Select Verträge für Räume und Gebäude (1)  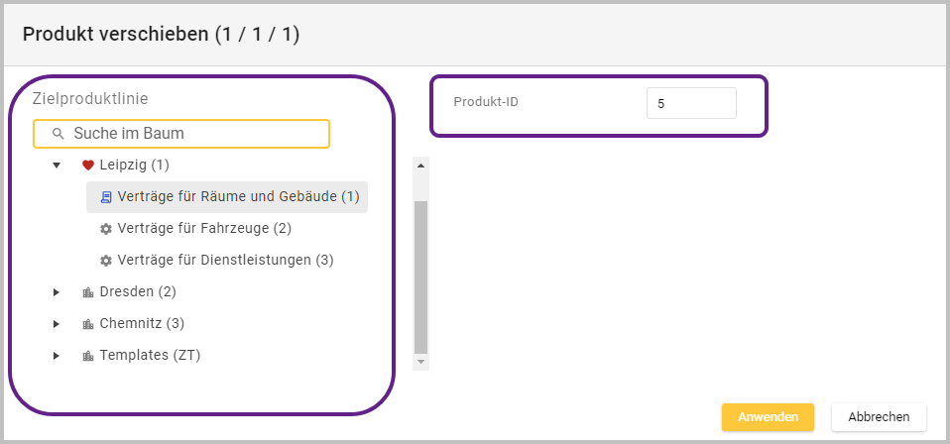(x=238, y=197)
